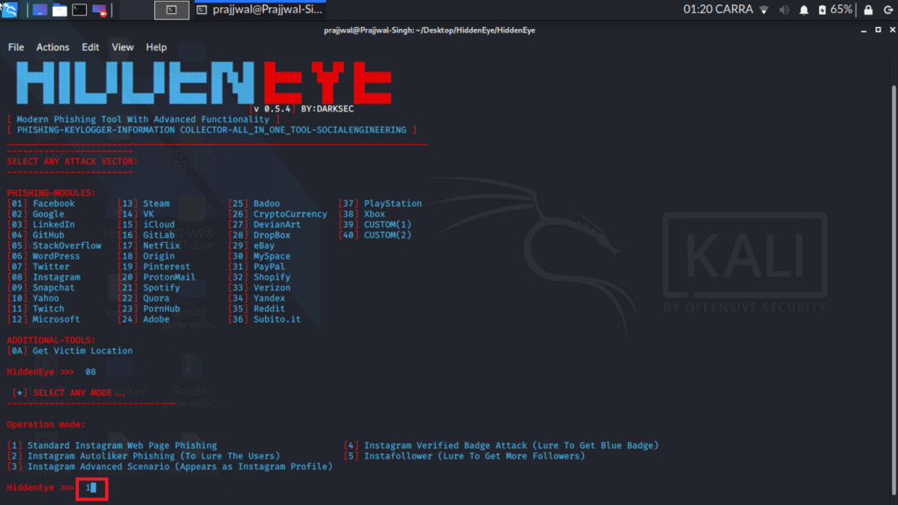The image size is (898, 505).
Task: Click the log out icon
Action: click(x=888, y=10)
